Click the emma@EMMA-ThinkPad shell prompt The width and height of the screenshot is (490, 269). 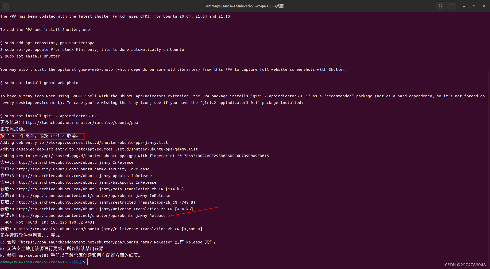[43, 262]
